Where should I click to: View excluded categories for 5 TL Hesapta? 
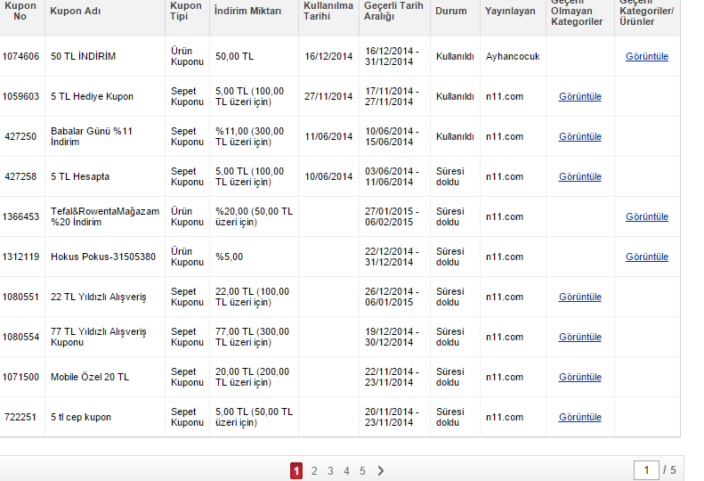(579, 176)
